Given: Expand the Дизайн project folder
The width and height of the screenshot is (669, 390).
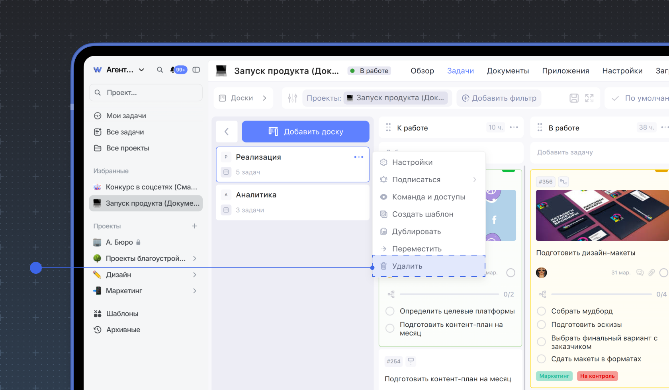Looking at the screenshot, I should point(194,275).
